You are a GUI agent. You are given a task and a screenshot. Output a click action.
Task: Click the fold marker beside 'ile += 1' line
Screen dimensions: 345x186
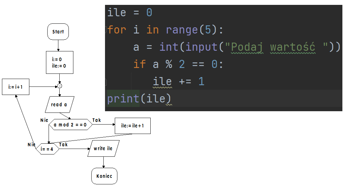click(106, 81)
